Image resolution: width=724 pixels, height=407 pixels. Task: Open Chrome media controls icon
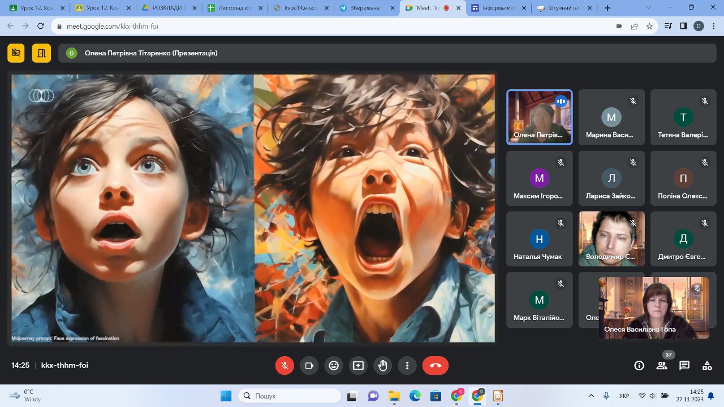point(669,26)
